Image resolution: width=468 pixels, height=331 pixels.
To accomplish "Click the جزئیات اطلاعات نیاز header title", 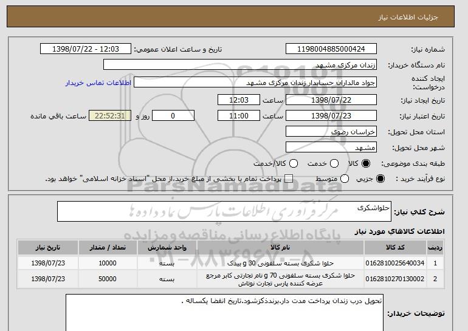I will (408, 17).
